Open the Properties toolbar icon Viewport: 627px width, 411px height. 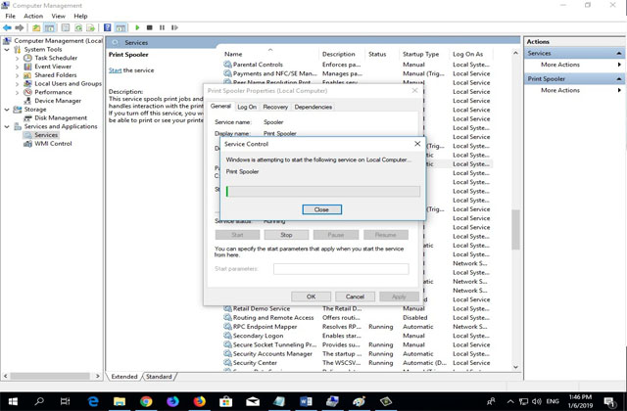click(66, 27)
